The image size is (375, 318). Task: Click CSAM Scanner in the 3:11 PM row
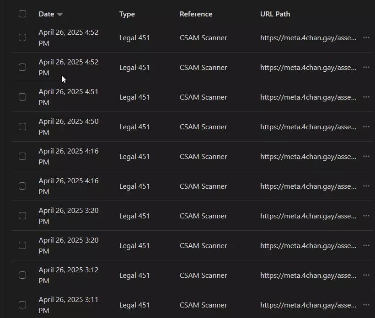pyautogui.click(x=204, y=305)
